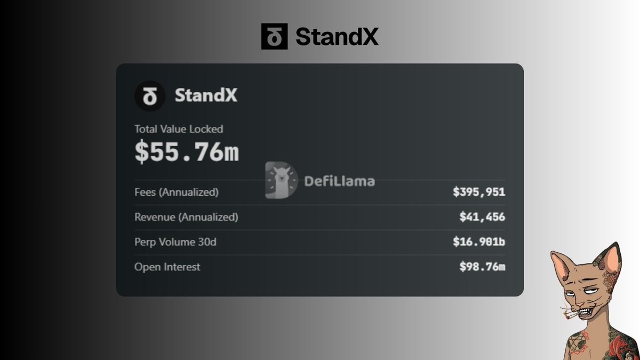Select the Perp Volume 30d row label
The width and height of the screenshot is (640, 360).
tap(175, 242)
